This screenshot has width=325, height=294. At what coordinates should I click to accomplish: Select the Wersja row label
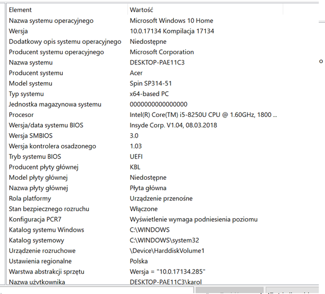[18, 31]
